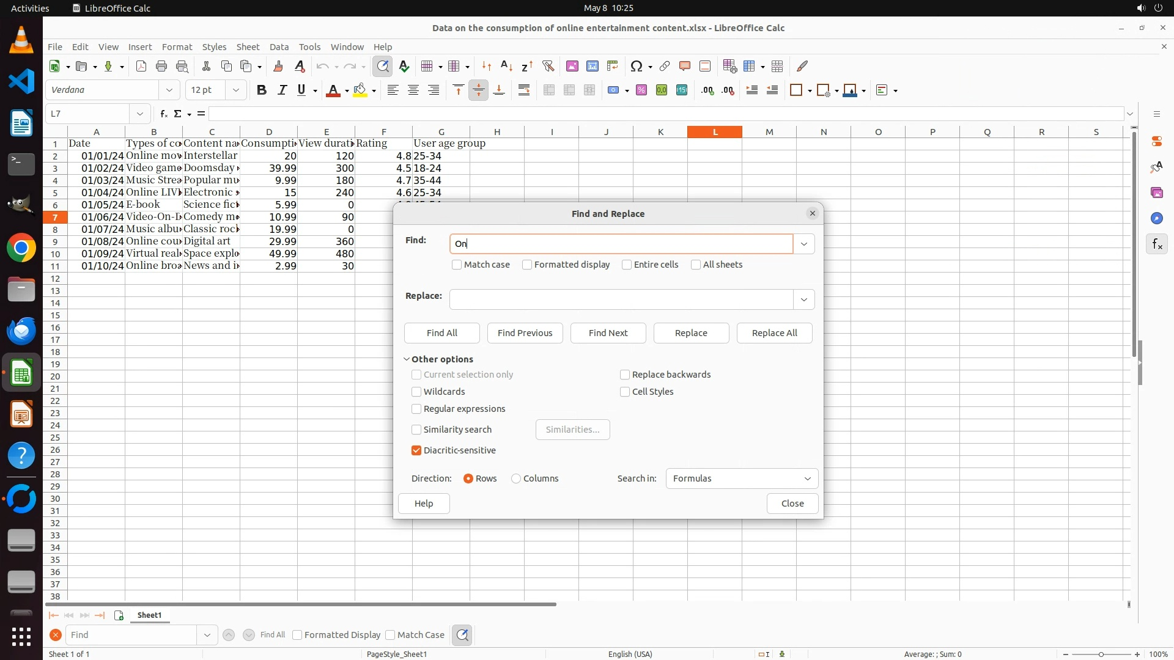
Task: Click the Find All button
Action: pyautogui.click(x=441, y=333)
